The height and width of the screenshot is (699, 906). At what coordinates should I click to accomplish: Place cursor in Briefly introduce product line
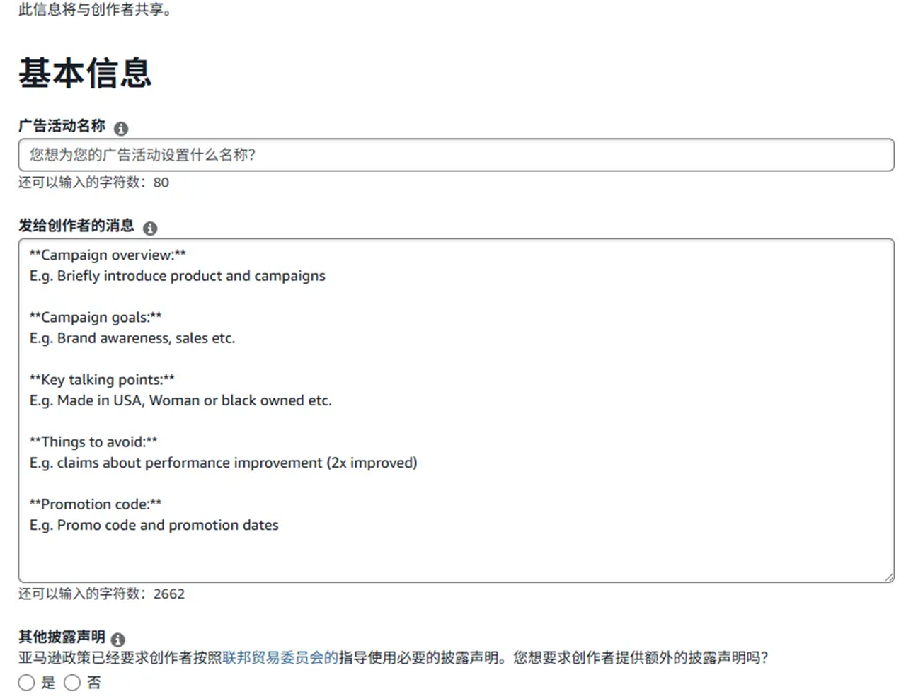pyautogui.click(x=177, y=276)
